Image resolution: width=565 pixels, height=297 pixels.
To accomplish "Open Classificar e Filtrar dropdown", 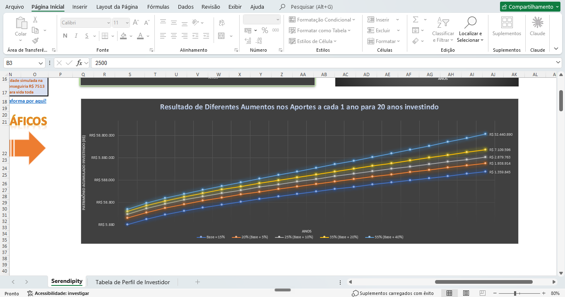I will tap(443, 30).
